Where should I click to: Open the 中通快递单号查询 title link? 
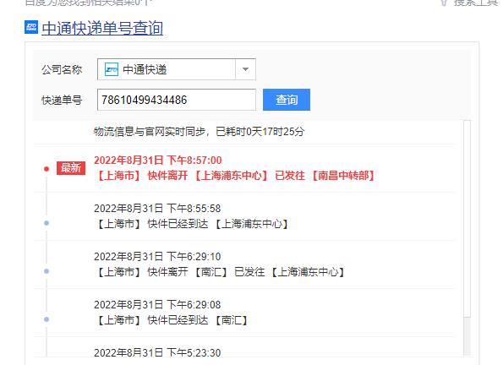point(102,28)
